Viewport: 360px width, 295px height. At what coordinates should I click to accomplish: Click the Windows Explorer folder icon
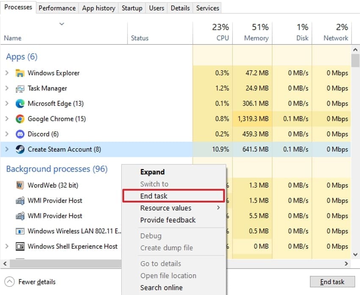tap(19, 73)
